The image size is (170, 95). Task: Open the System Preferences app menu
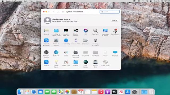pyautogui.click(x=14, y=1)
